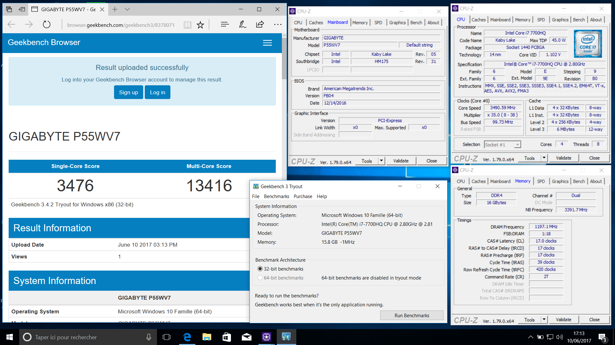Open Purchase menu in Geekbench 3
The height and width of the screenshot is (345, 615).
(303, 196)
